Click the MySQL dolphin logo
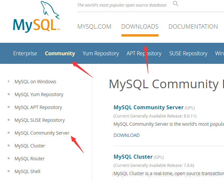 (x=37, y=17)
